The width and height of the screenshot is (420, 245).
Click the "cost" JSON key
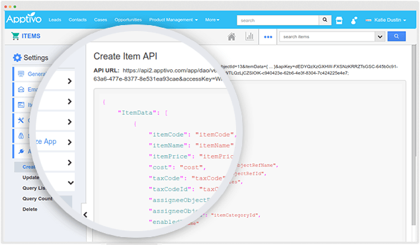[x=160, y=168]
